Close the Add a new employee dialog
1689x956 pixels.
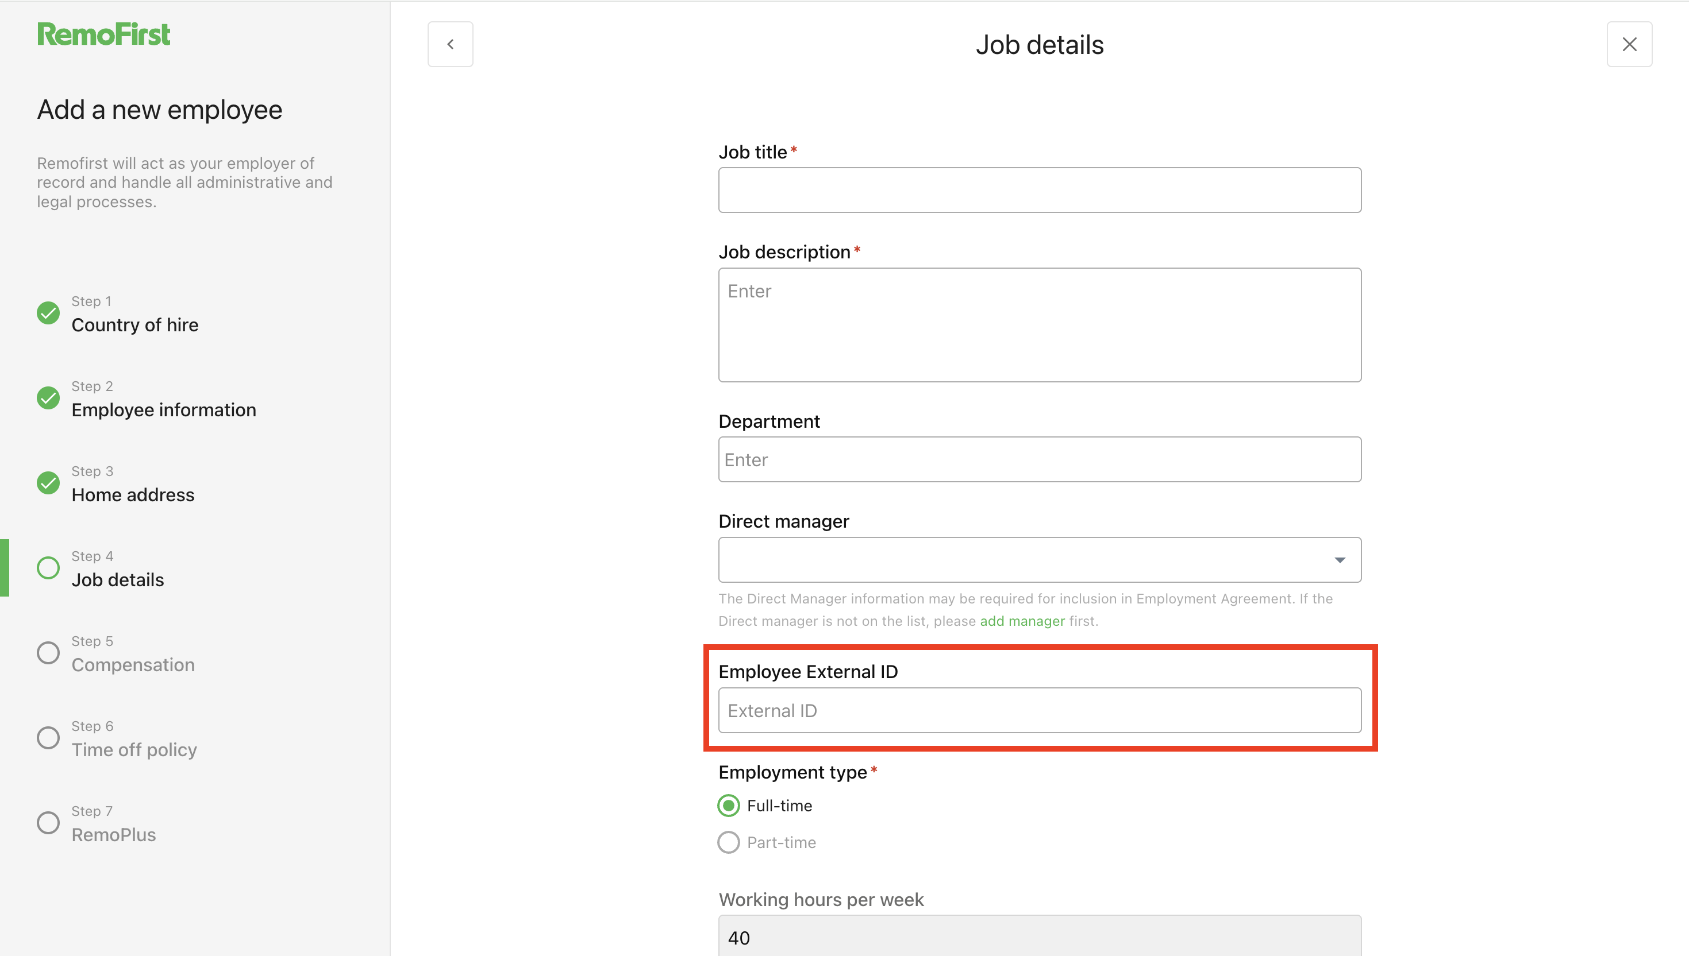click(x=1630, y=44)
